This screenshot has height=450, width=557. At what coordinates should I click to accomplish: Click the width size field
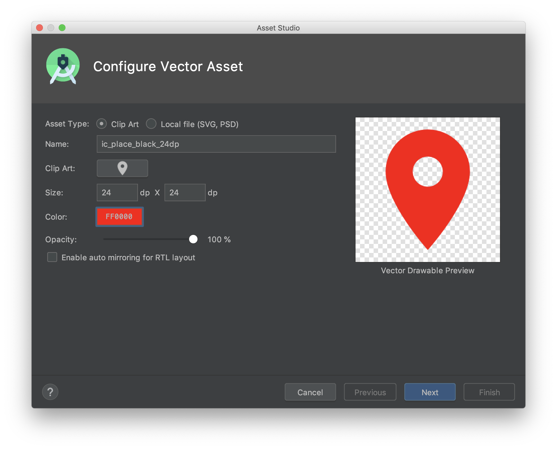(117, 193)
